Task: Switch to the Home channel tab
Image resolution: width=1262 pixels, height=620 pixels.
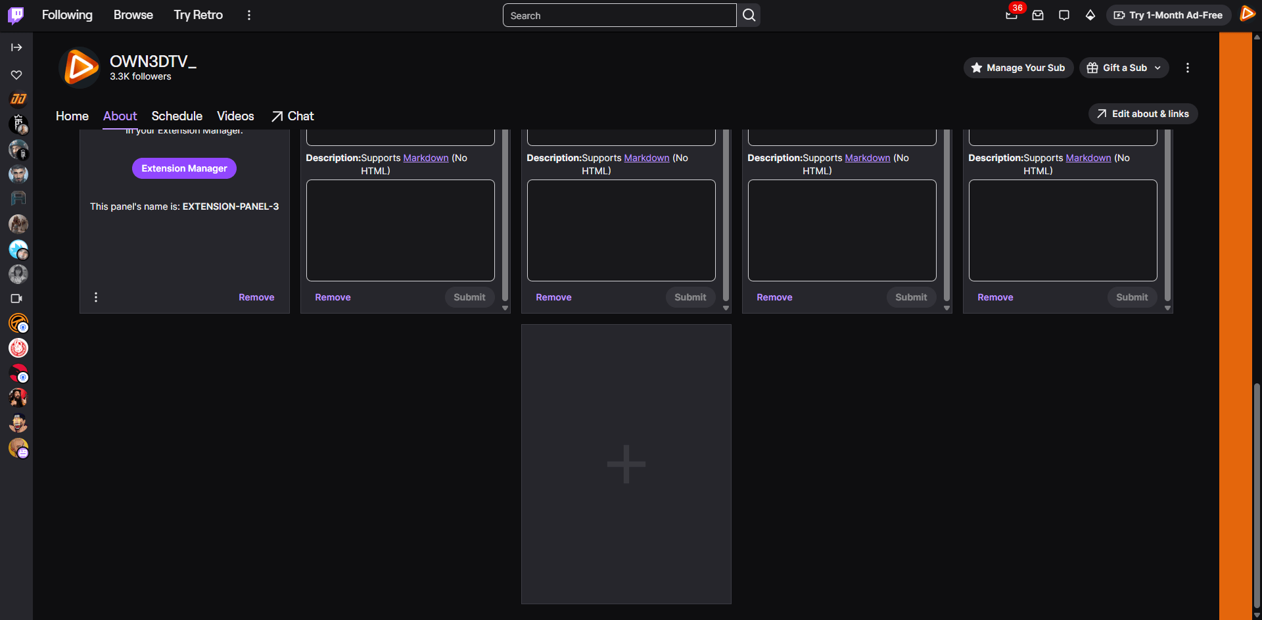Action: click(72, 116)
